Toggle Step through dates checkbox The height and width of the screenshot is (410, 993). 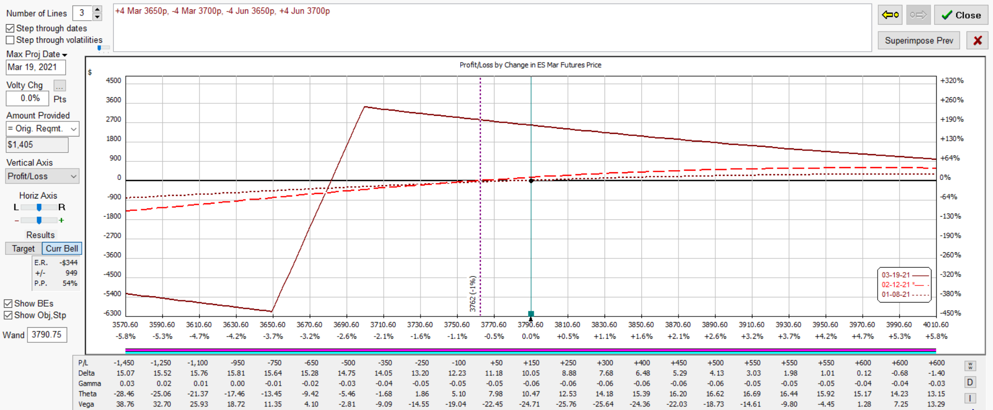10,28
